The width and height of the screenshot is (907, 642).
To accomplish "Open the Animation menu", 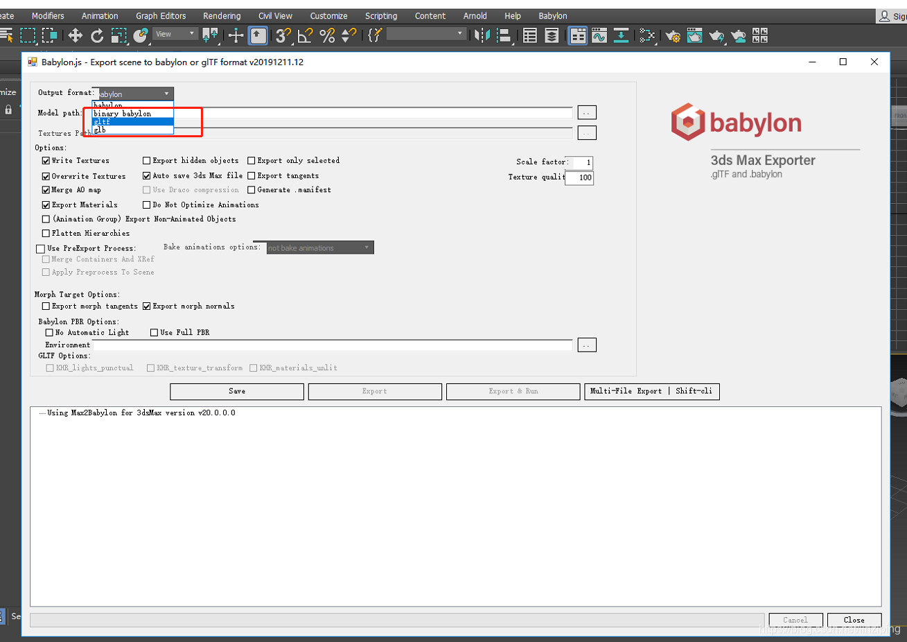I will click(x=100, y=16).
